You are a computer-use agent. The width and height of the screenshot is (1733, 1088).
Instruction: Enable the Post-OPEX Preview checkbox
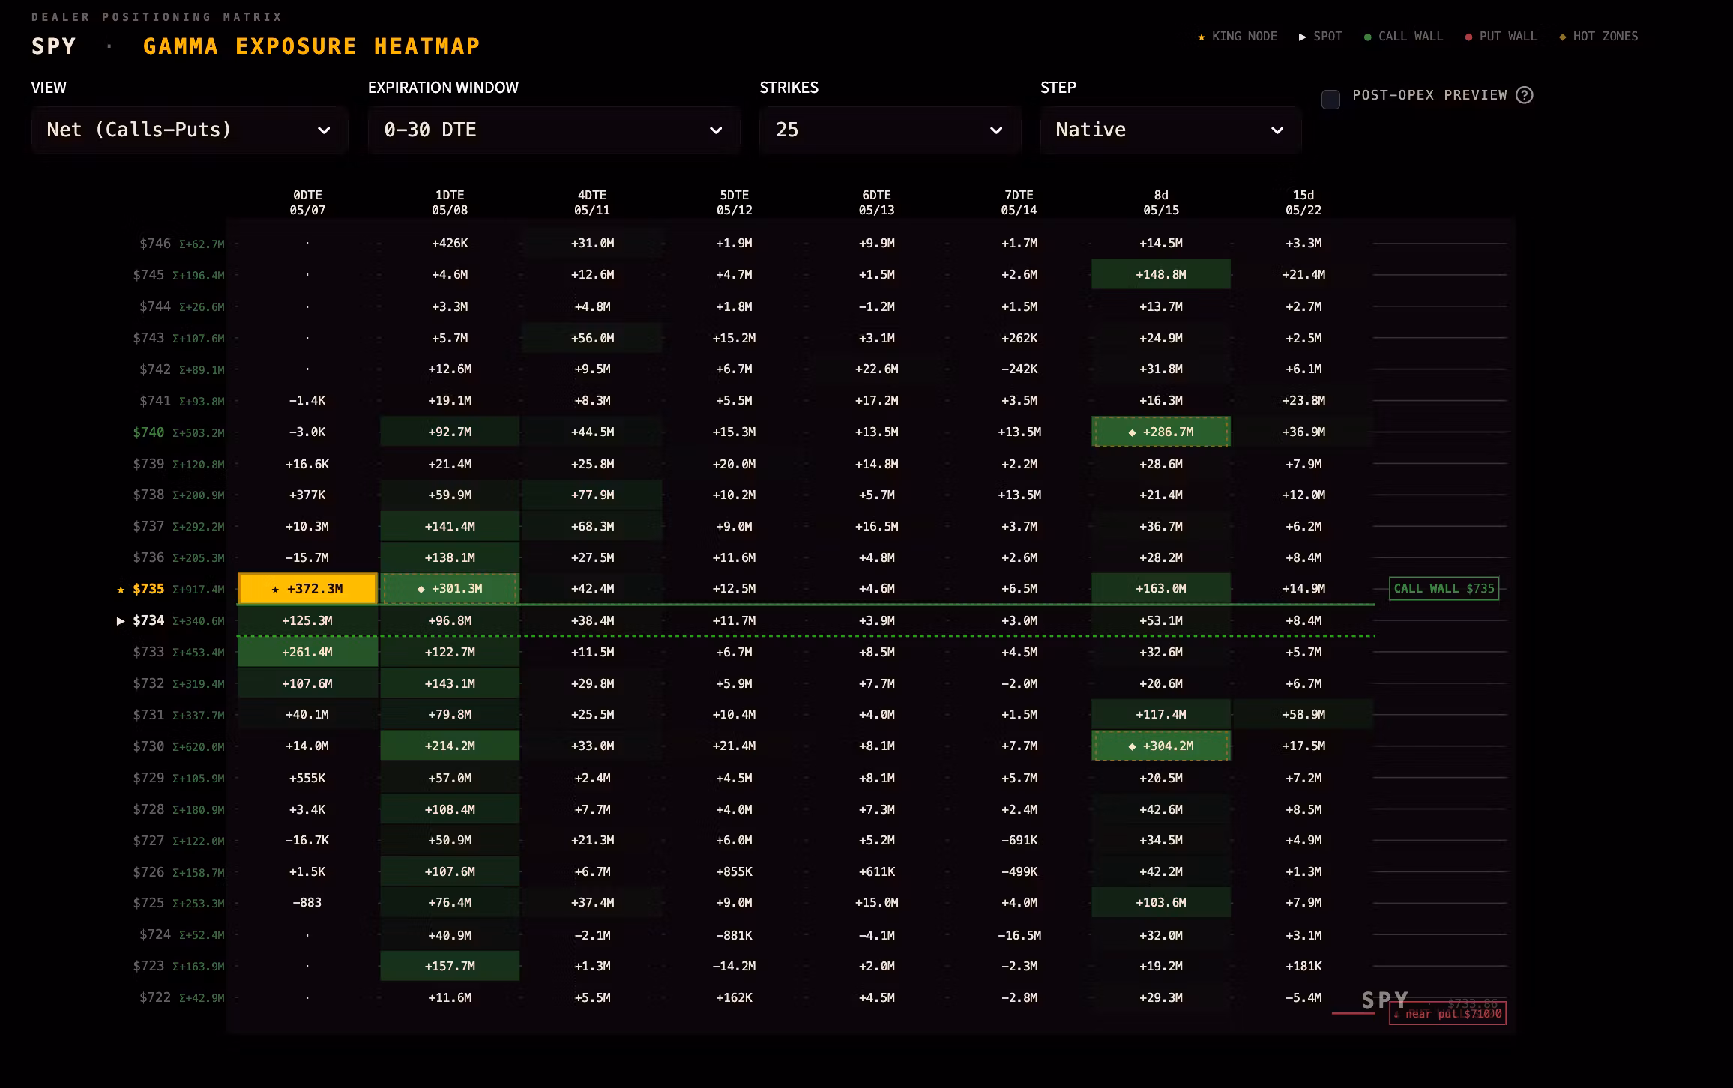pos(1330,100)
